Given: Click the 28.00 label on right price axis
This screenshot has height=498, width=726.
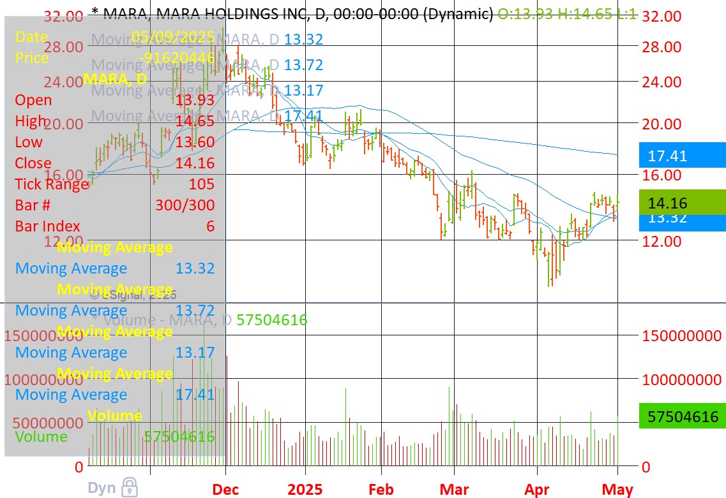Looking at the screenshot, I should [662, 47].
